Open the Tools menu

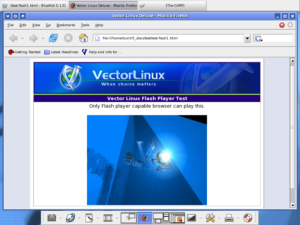click(x=85, y=25)
